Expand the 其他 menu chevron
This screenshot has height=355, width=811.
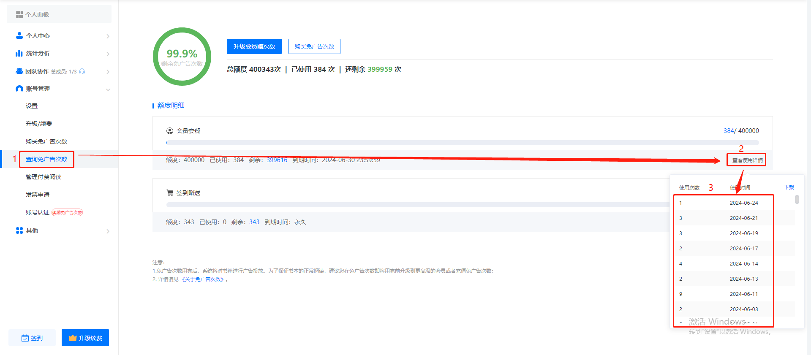[x=108, y=231]
